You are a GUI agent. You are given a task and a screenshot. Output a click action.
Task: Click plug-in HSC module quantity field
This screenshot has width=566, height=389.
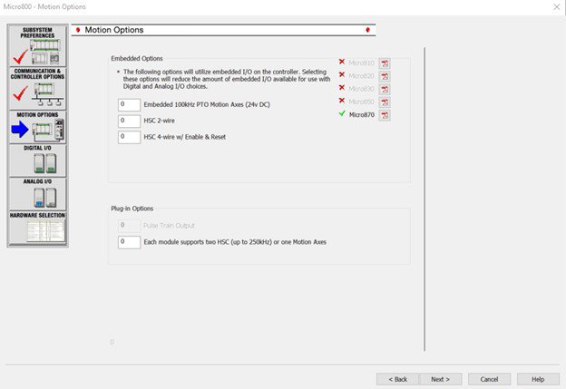coord(129,242)
